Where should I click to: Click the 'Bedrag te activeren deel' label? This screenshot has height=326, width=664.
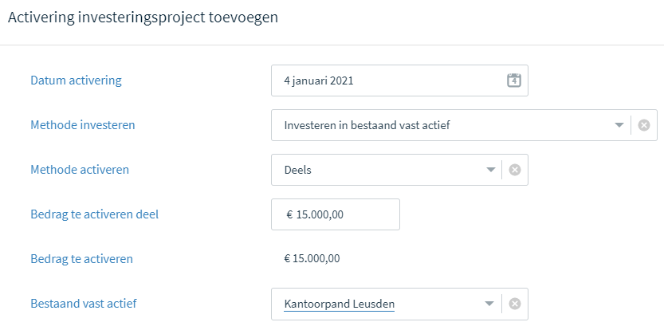click(x=94, y=214)
